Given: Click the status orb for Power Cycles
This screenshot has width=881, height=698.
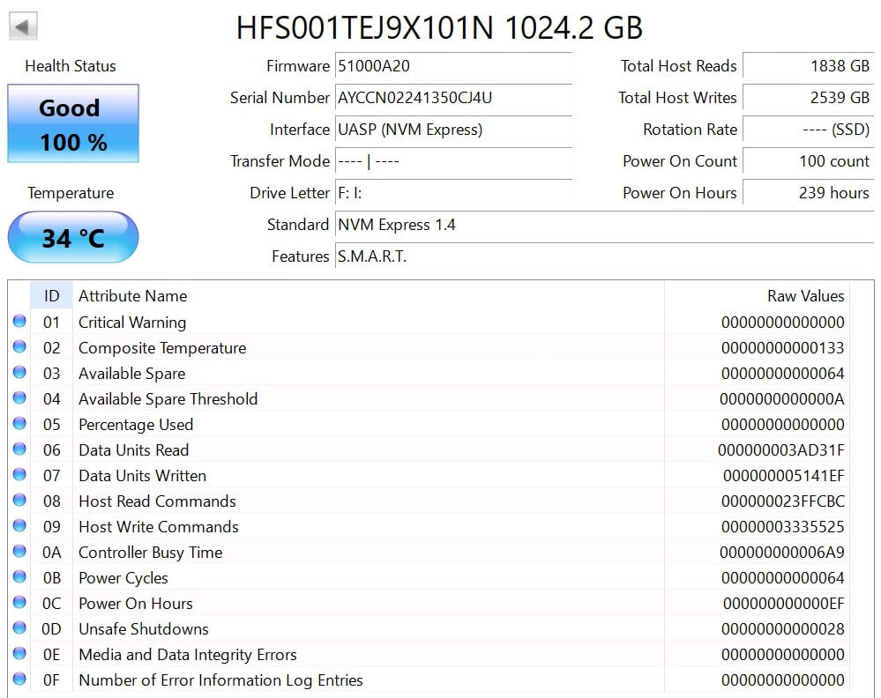Looking at the screenshot, I should [19, 578].
